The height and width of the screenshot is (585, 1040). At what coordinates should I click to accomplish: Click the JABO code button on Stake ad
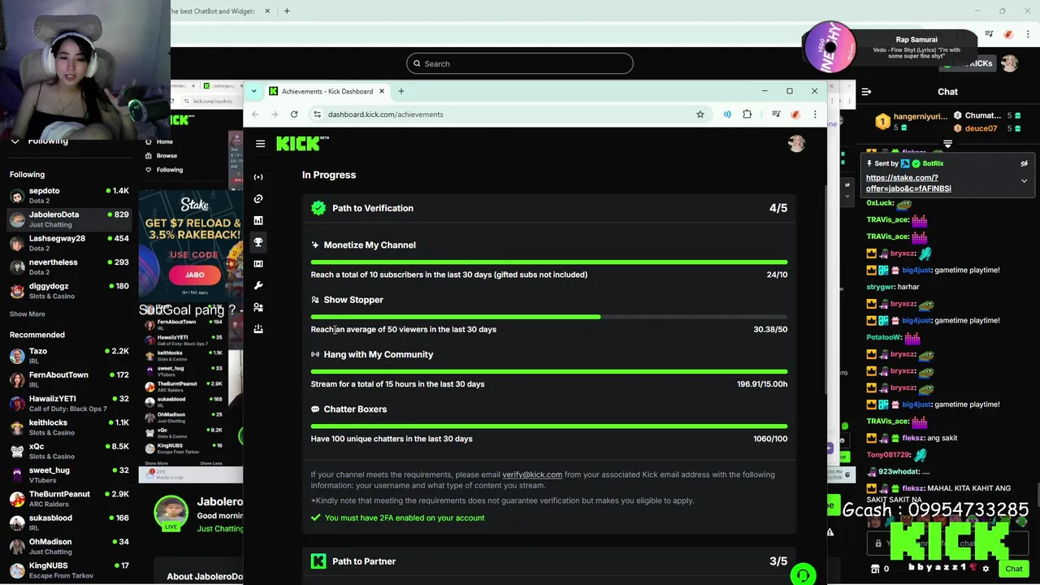[194, 275]
